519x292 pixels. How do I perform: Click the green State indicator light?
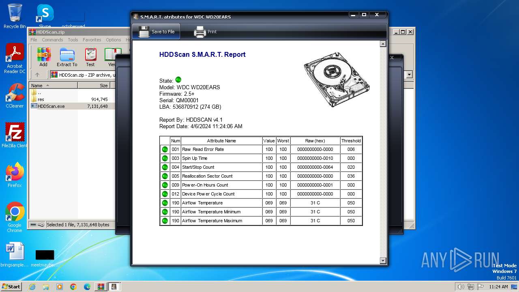pyautogui.click(x=178, y=80)
